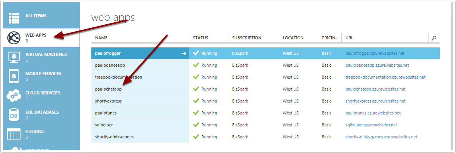
Task: Sort by the STATUS column header
Action: (x=201, y=38)
